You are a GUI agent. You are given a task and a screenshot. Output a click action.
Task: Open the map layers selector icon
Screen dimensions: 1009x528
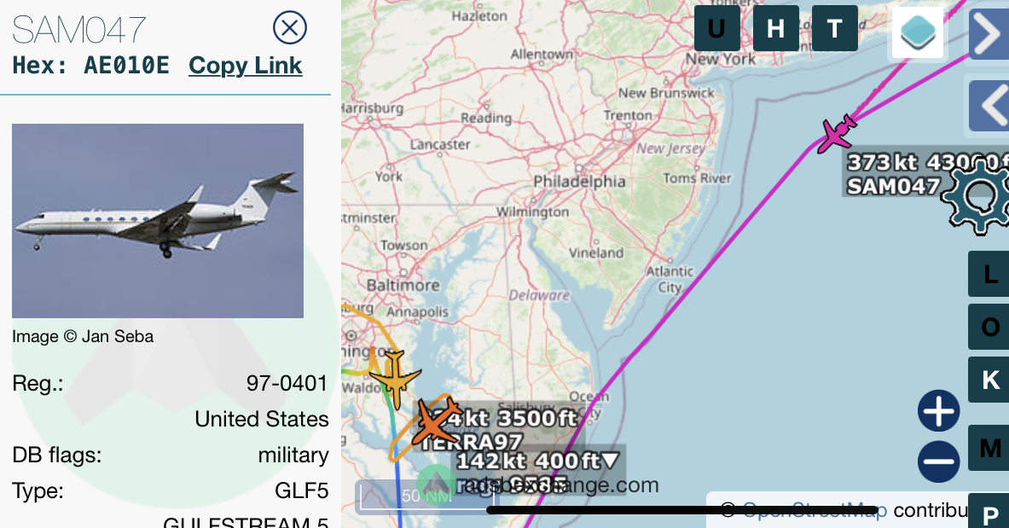point(918,32)
